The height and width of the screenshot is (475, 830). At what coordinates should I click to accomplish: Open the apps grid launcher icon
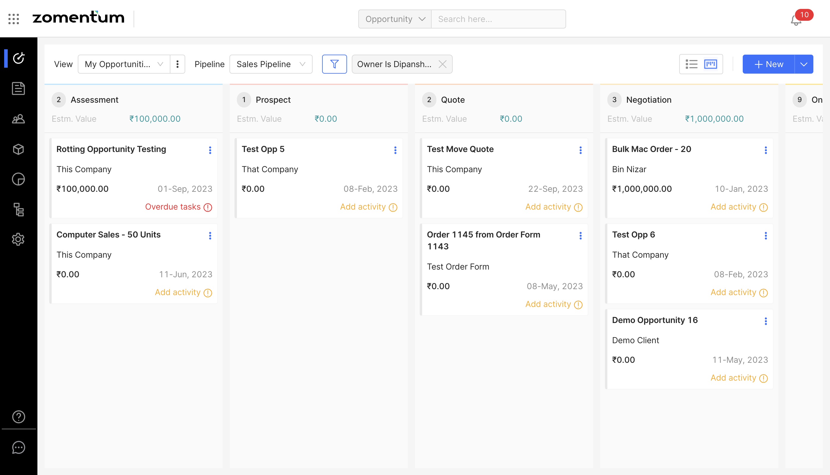[14, 19]
